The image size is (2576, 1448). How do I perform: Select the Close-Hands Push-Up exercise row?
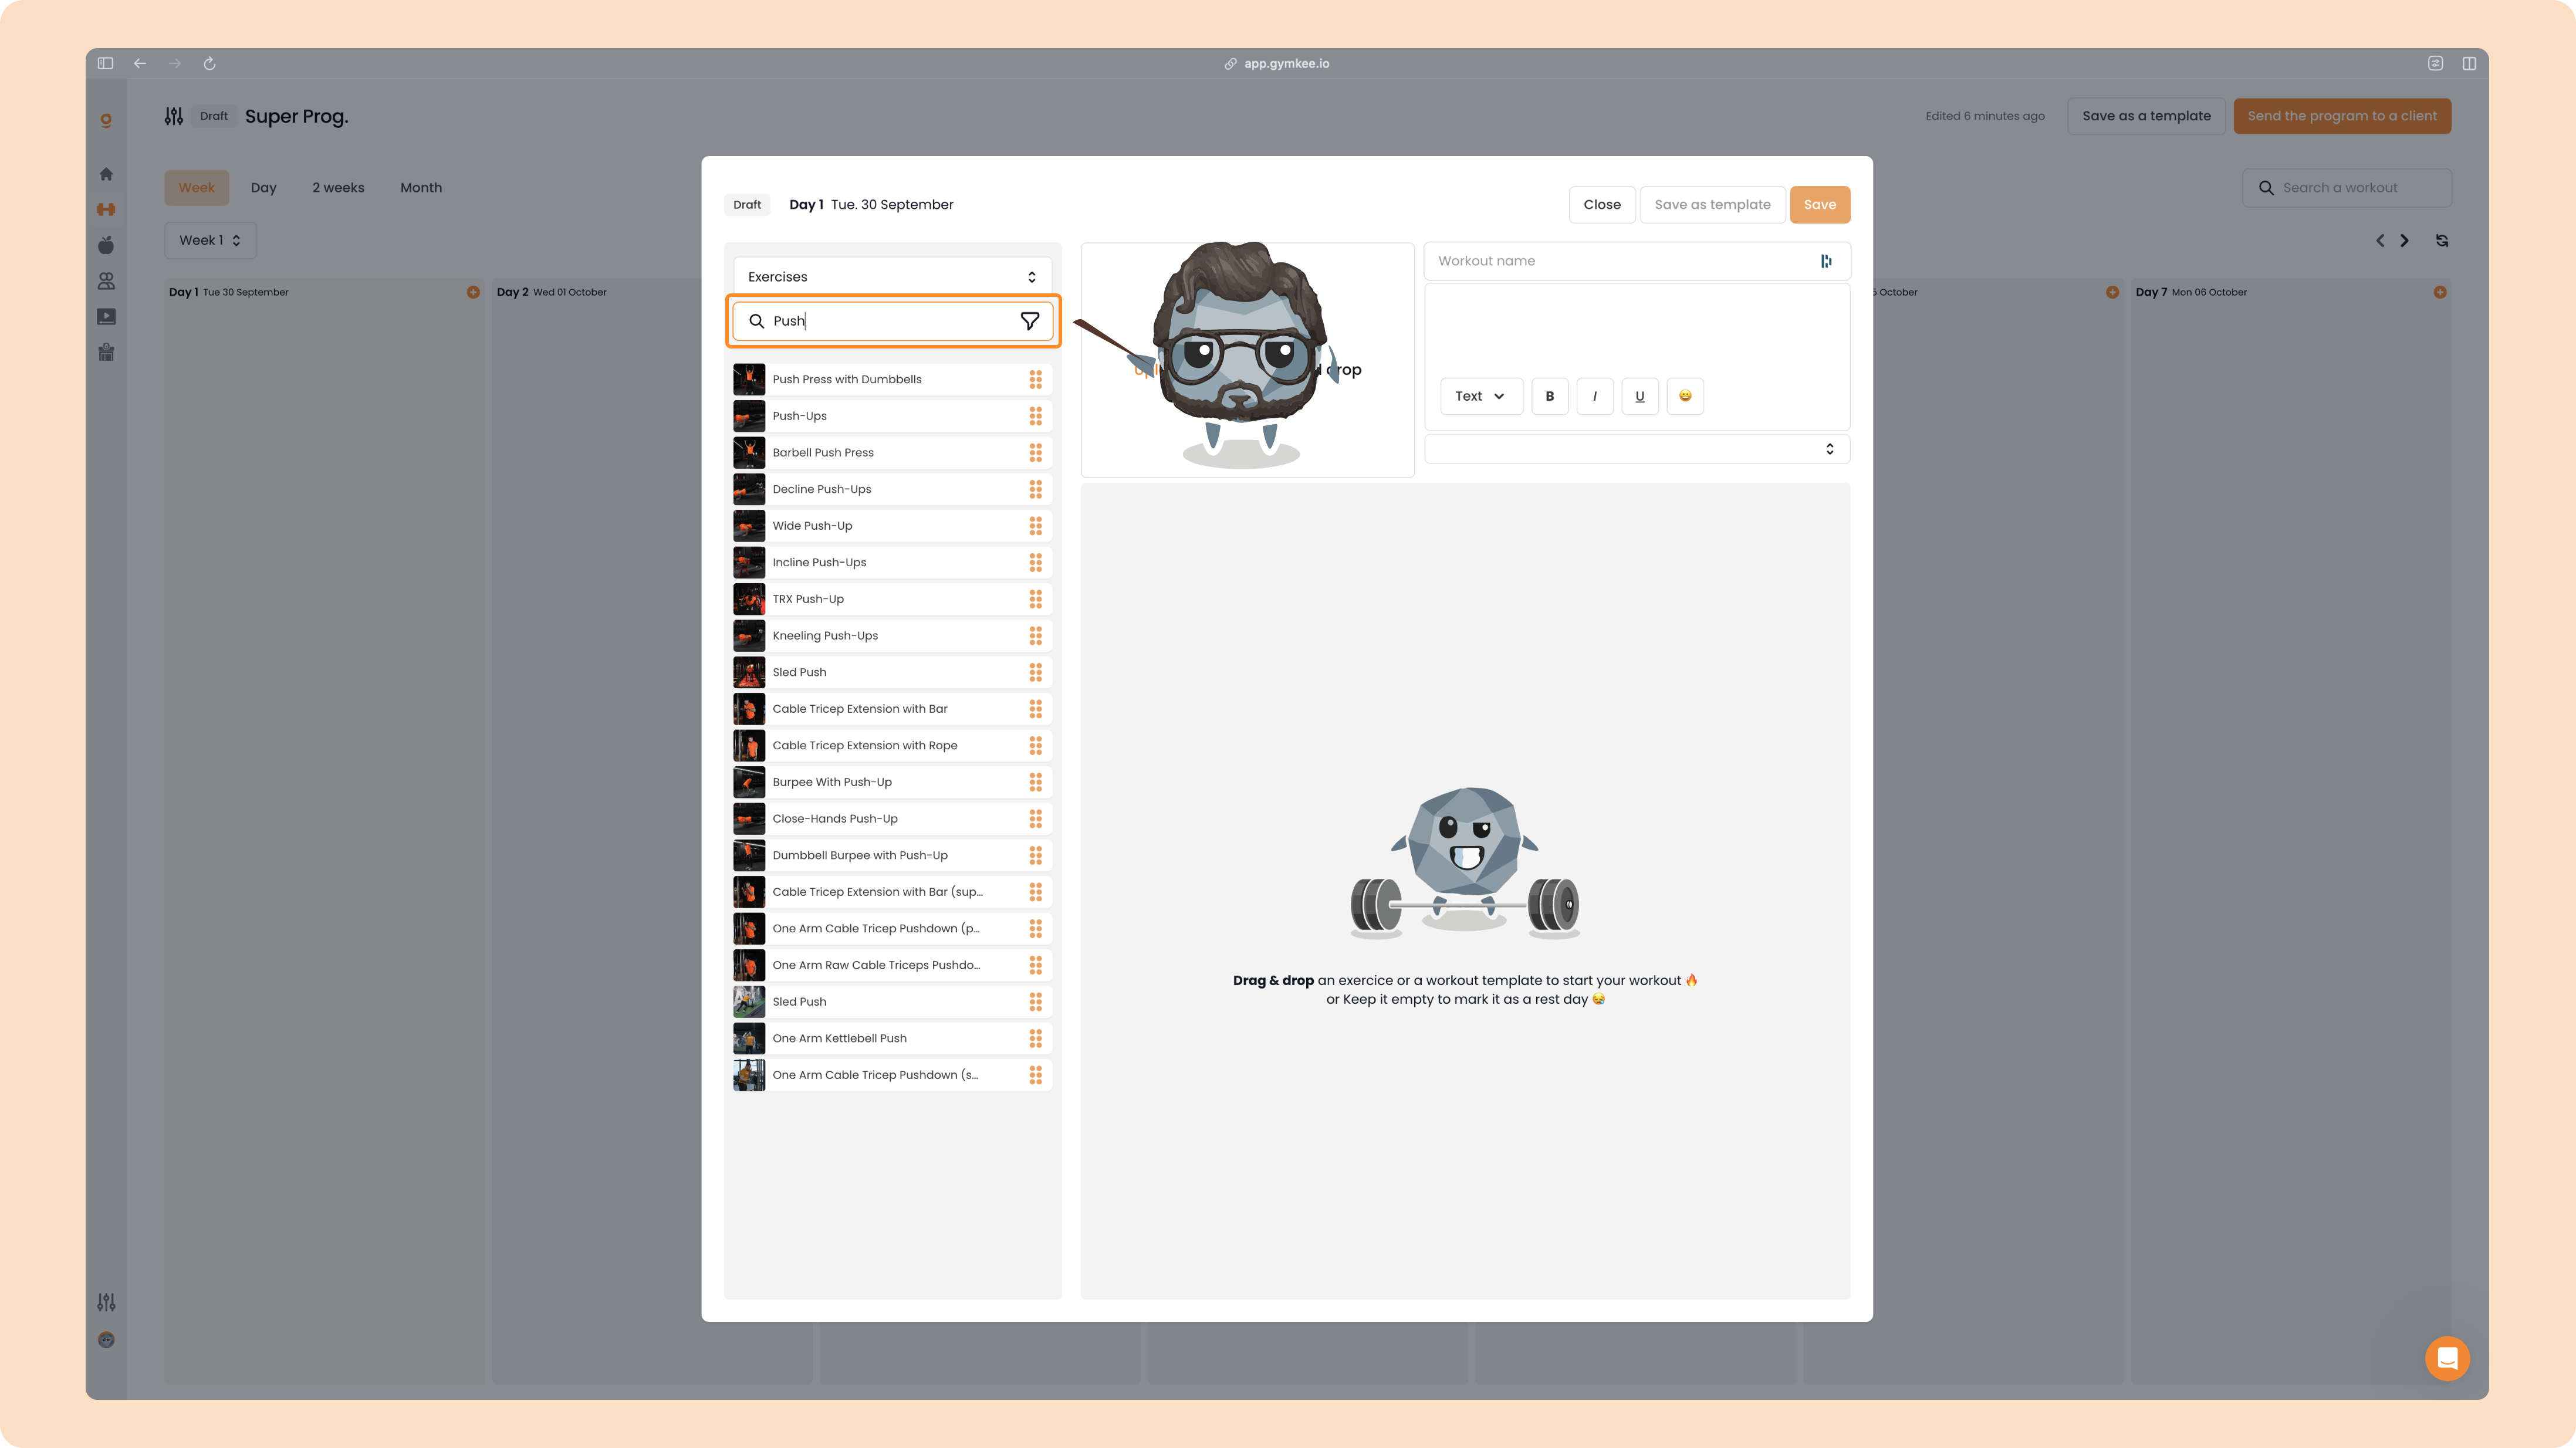[x=892, y=819]
